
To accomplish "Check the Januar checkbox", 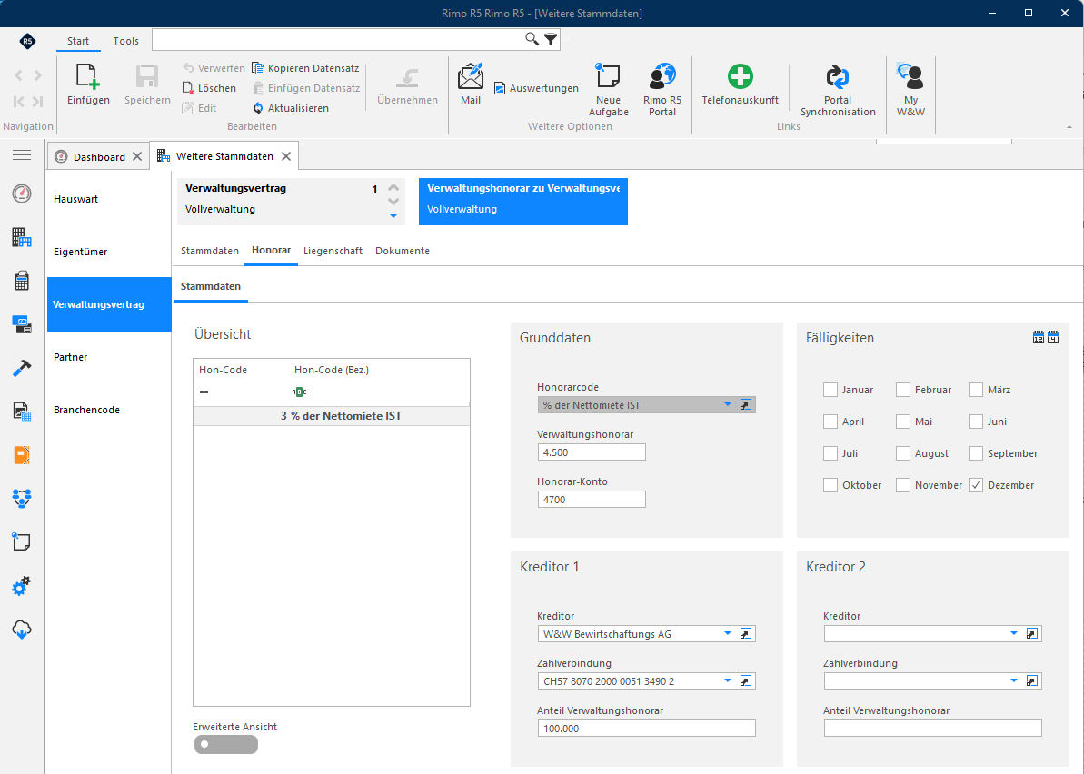I will (x=830, y=390).
